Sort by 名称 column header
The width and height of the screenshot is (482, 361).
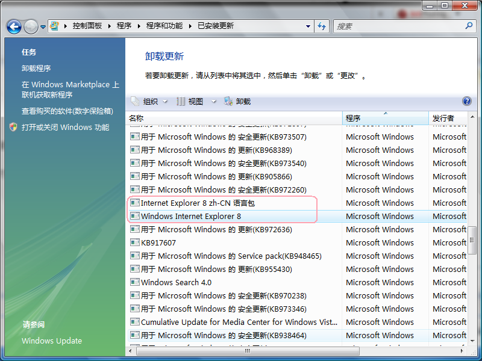tap(234, 118)
